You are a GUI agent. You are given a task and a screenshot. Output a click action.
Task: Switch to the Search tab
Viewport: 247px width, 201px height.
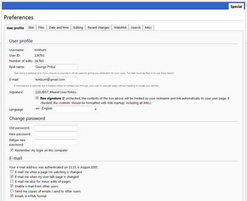(135, 28)
